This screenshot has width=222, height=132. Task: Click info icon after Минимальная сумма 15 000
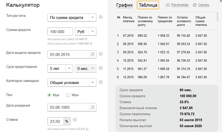pos(86,39)
